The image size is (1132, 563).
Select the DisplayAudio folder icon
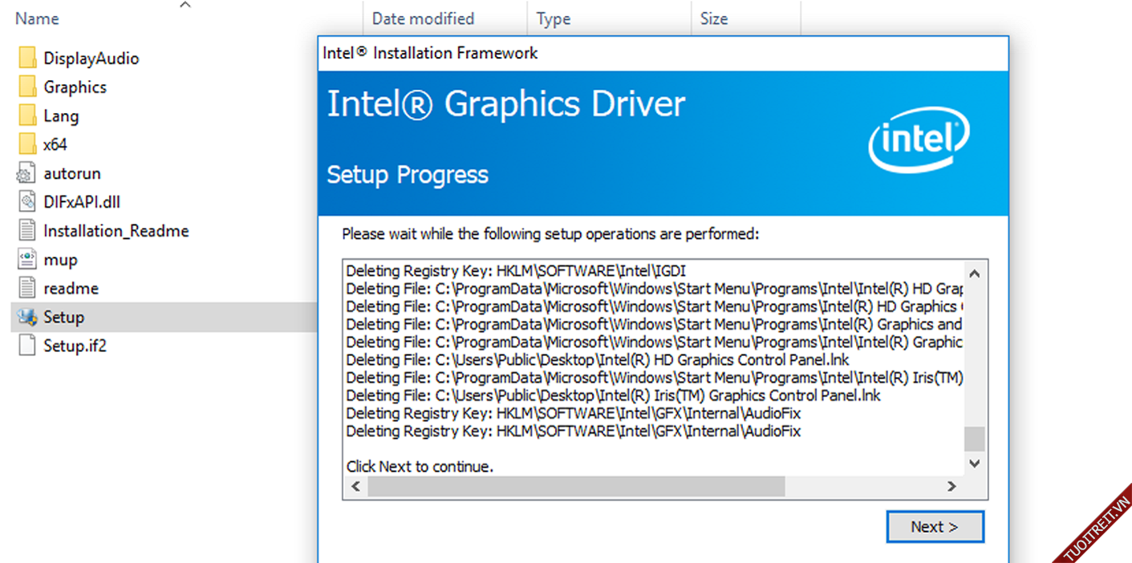pos(27,59)
